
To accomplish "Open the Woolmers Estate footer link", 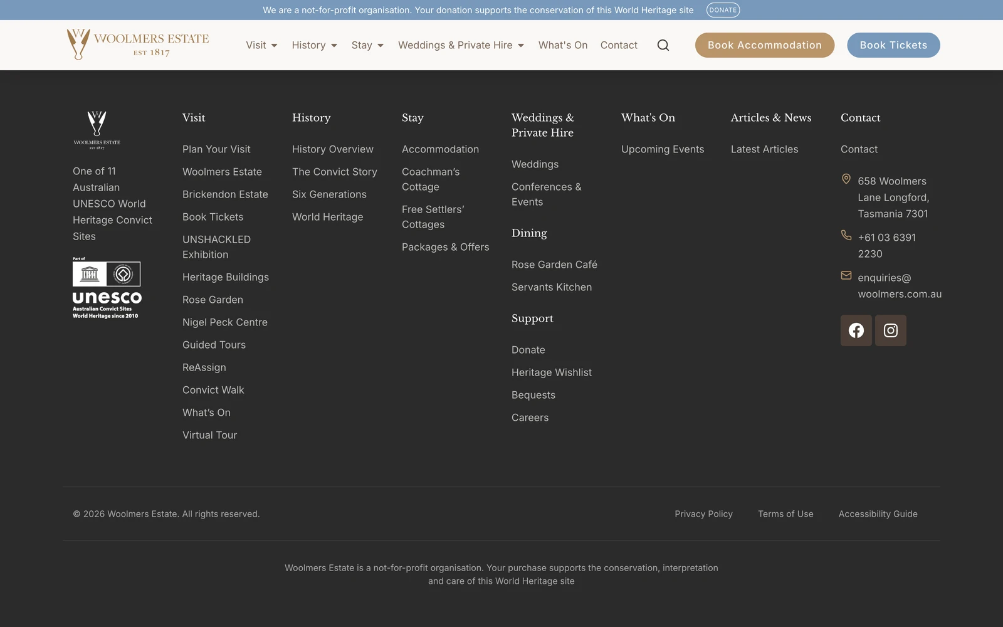I will 222,172.
